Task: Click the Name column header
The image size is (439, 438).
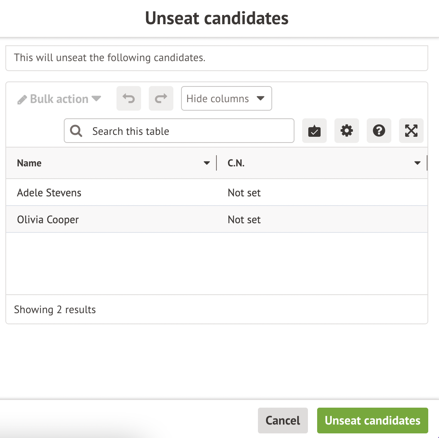Action: (x=29, y=163)
